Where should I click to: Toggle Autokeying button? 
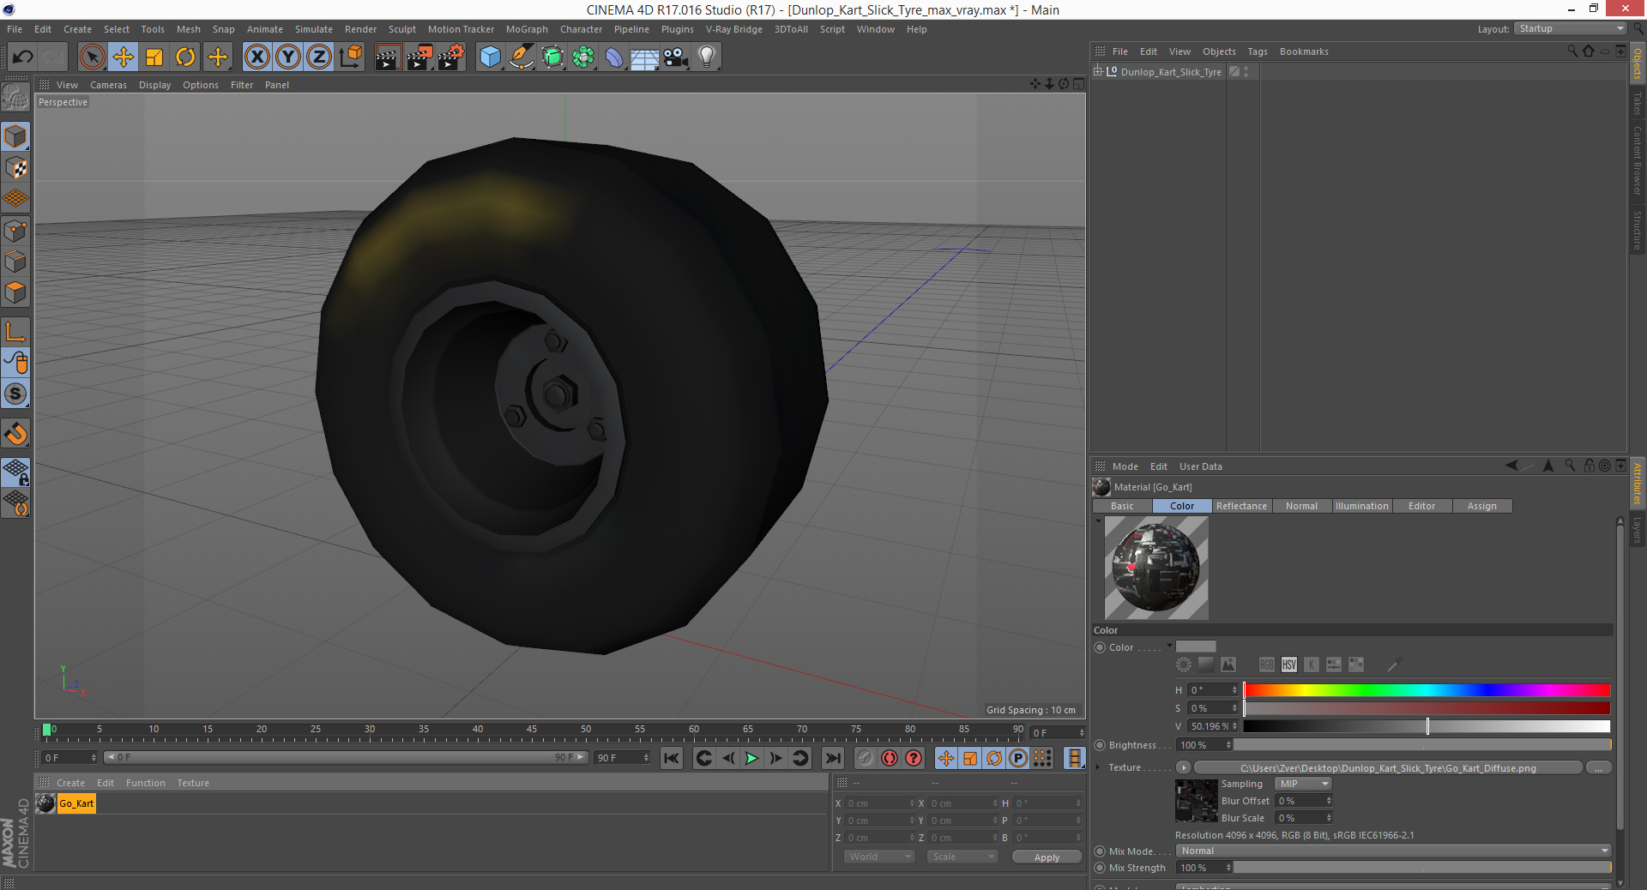pos(890,758)
